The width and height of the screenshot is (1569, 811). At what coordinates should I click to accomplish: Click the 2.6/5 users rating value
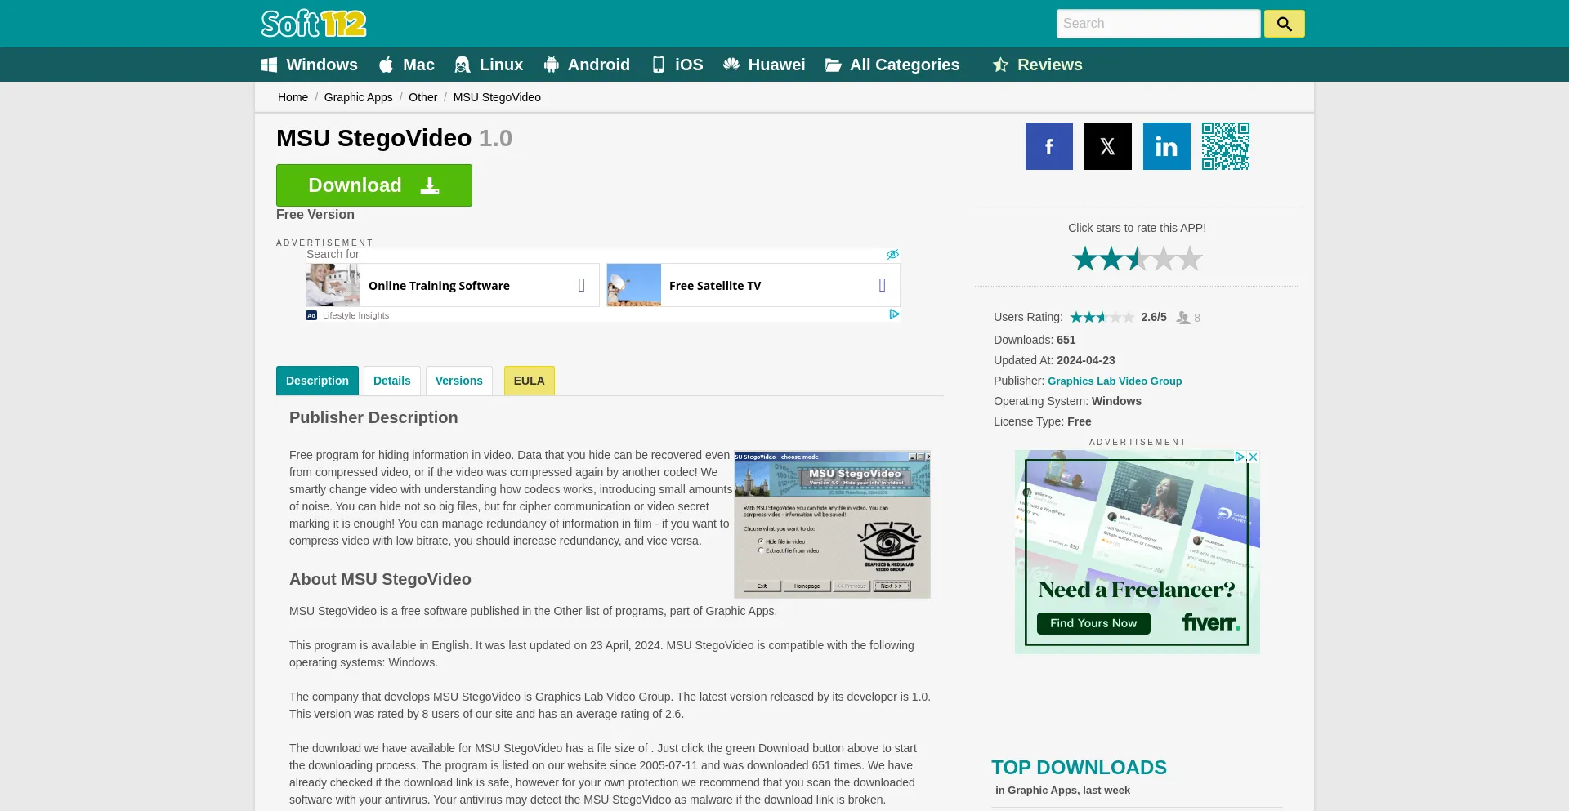click(x=1154, y=317)
